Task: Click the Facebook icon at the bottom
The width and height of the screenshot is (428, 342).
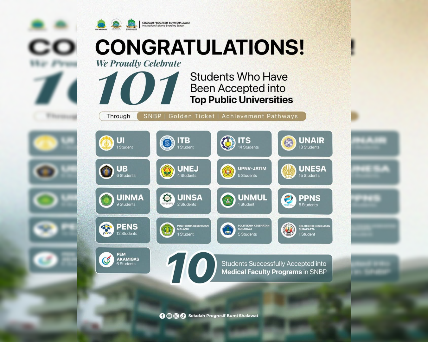Action: pyautogui.click(x=162, y=316)
